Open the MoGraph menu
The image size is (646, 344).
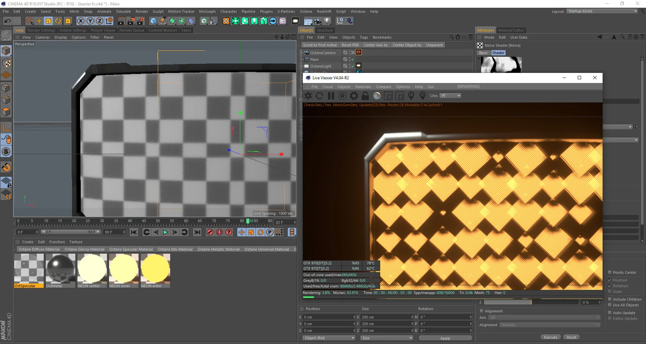pos(207,11)
